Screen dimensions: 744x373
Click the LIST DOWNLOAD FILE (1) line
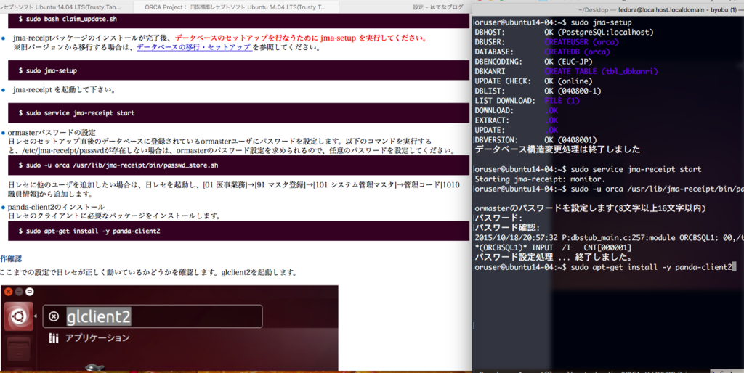pos(527,100)
